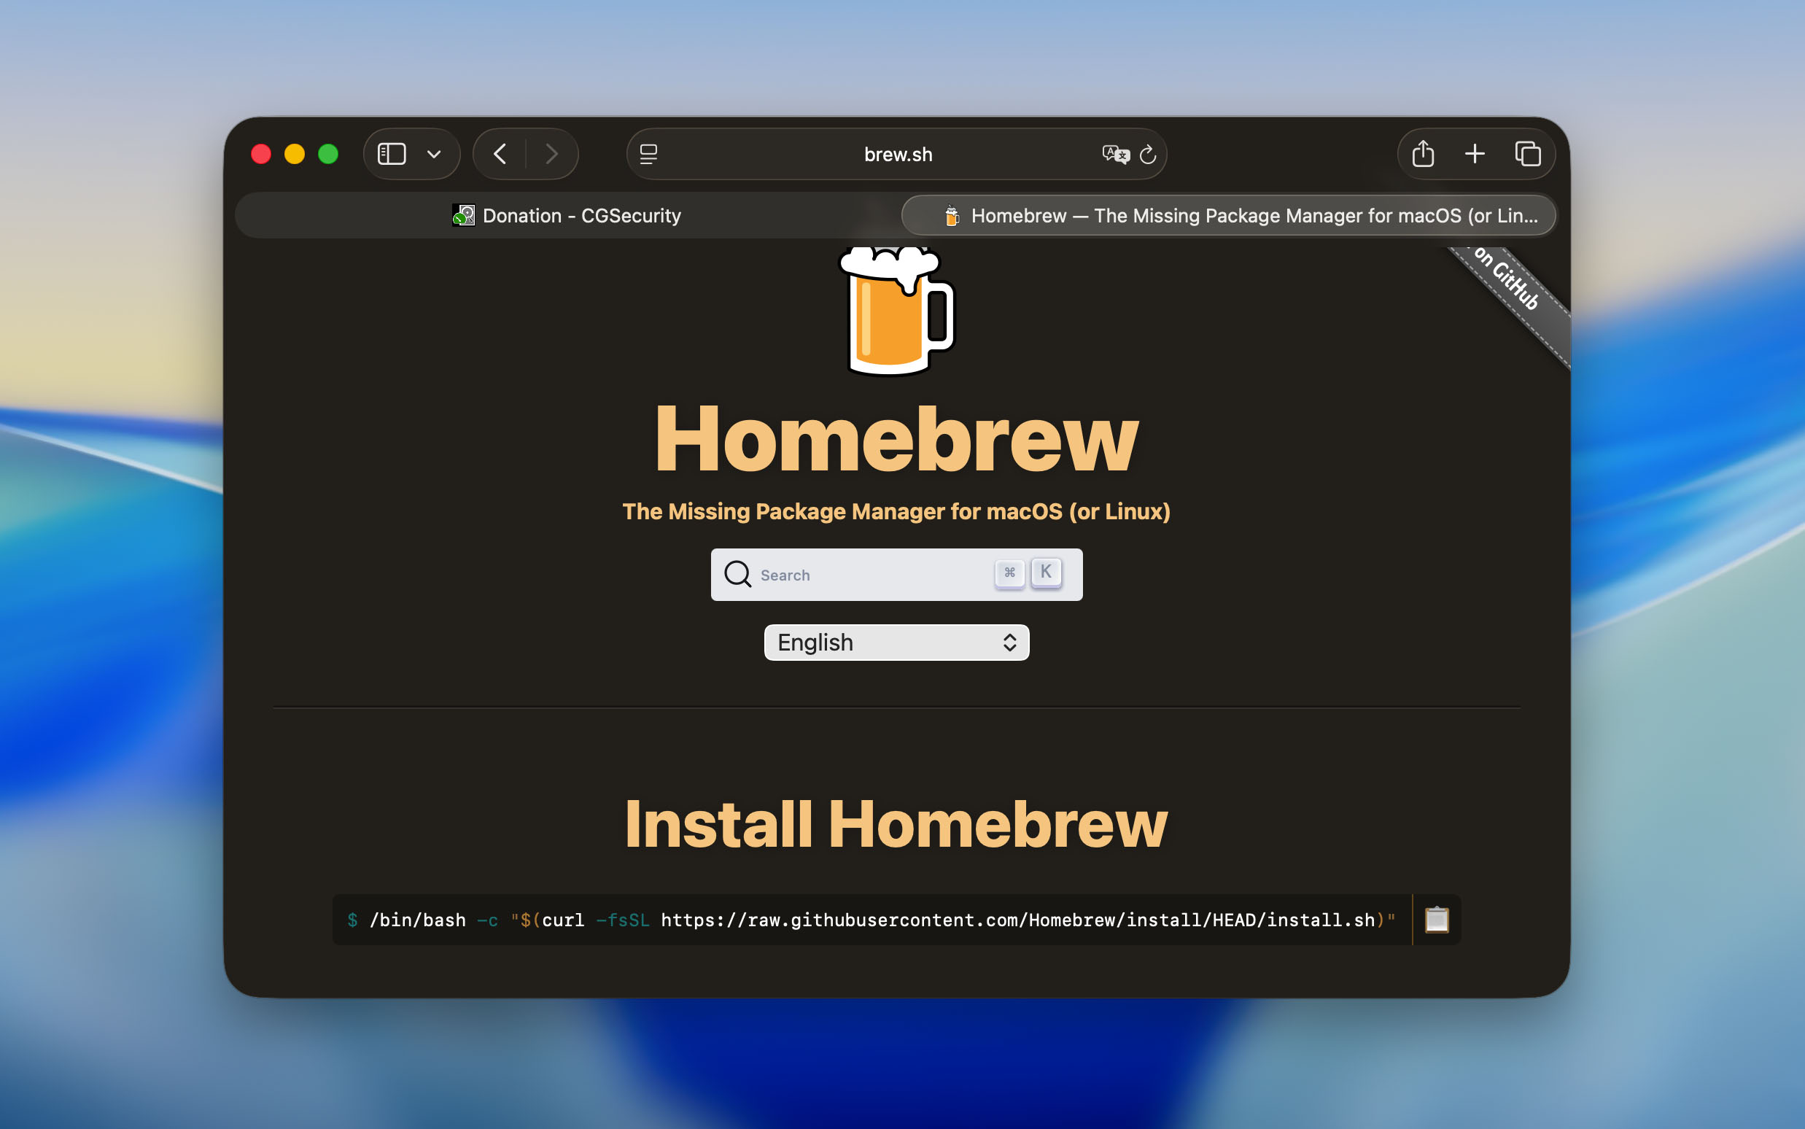The height and width of the screenshot is (1129, 1805).
Task: Copy the install command via clipboard icon
Action: pyautogui.click(x=1435, y=920)
